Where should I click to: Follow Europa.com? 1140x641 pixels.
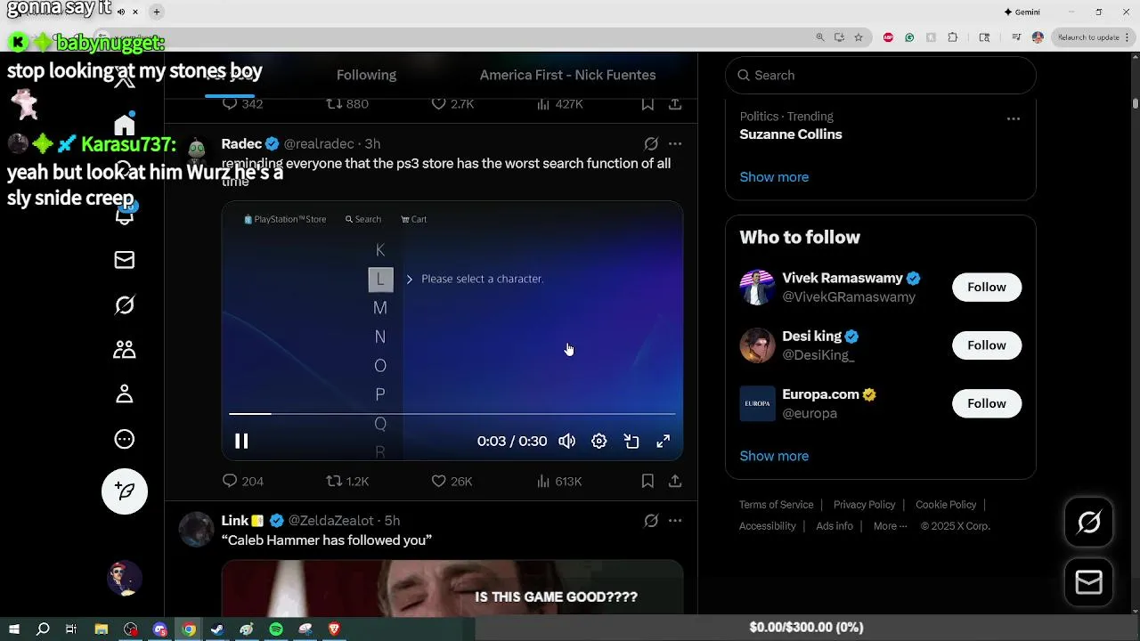[987, 403]
